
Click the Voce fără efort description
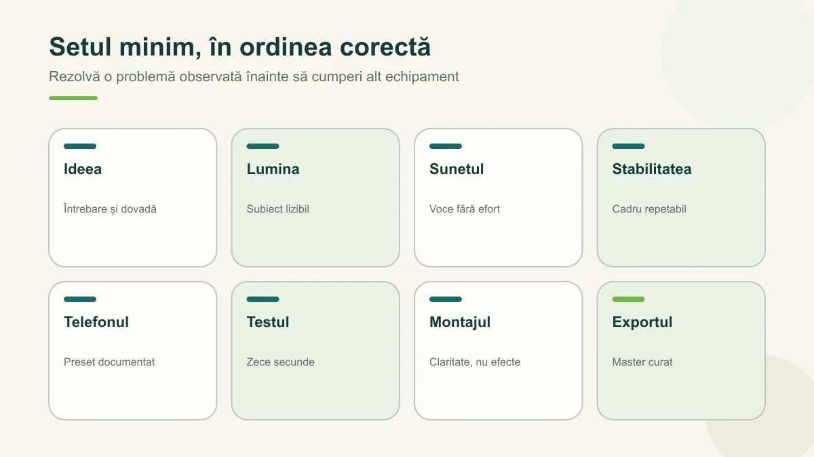click(465, 209)
